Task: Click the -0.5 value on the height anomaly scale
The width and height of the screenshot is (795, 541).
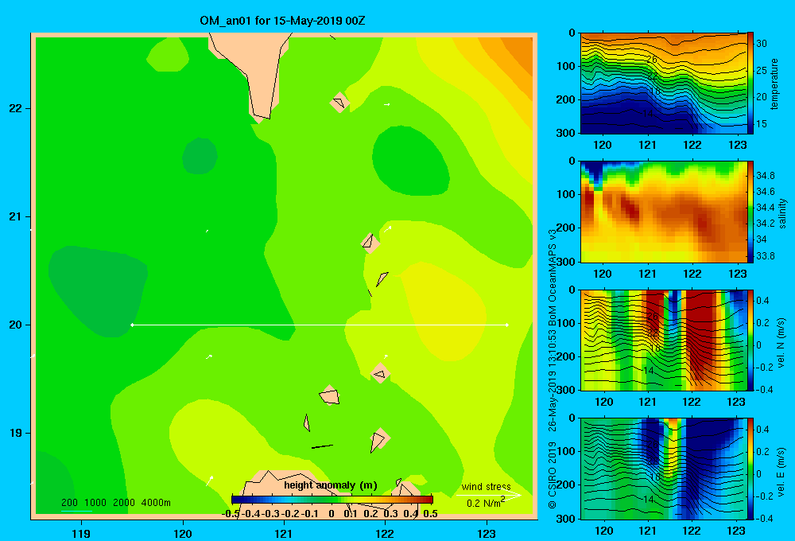Action: (x=231, y=514)
